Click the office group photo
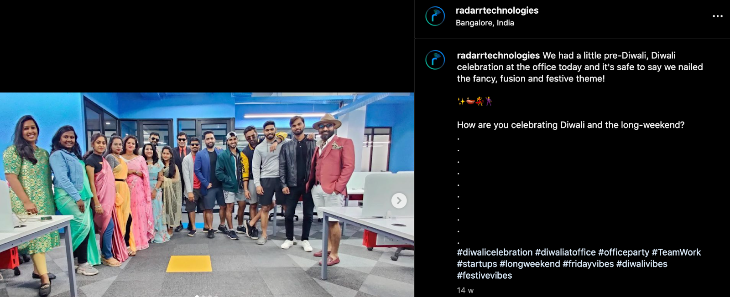The width and height of the screenshot is (730, 297). (x=207, y=195)
